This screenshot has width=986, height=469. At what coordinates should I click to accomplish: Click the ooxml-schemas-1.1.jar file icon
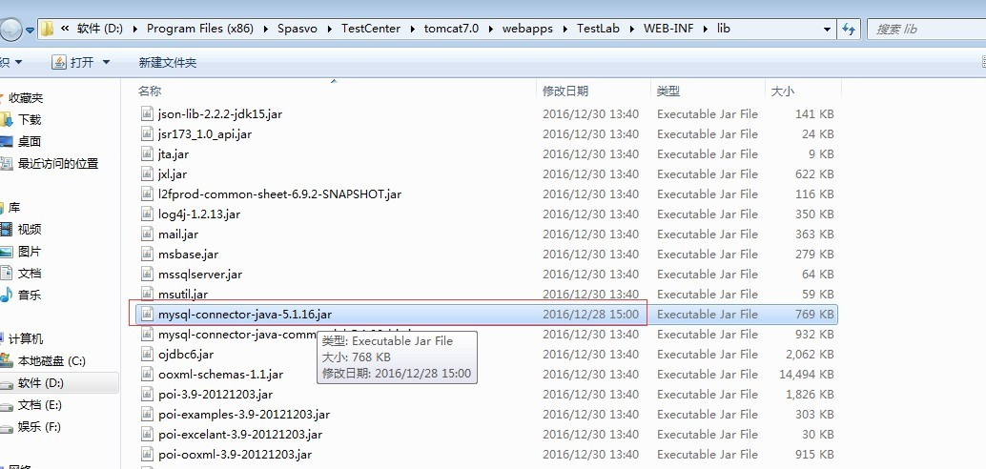point(147,375)
